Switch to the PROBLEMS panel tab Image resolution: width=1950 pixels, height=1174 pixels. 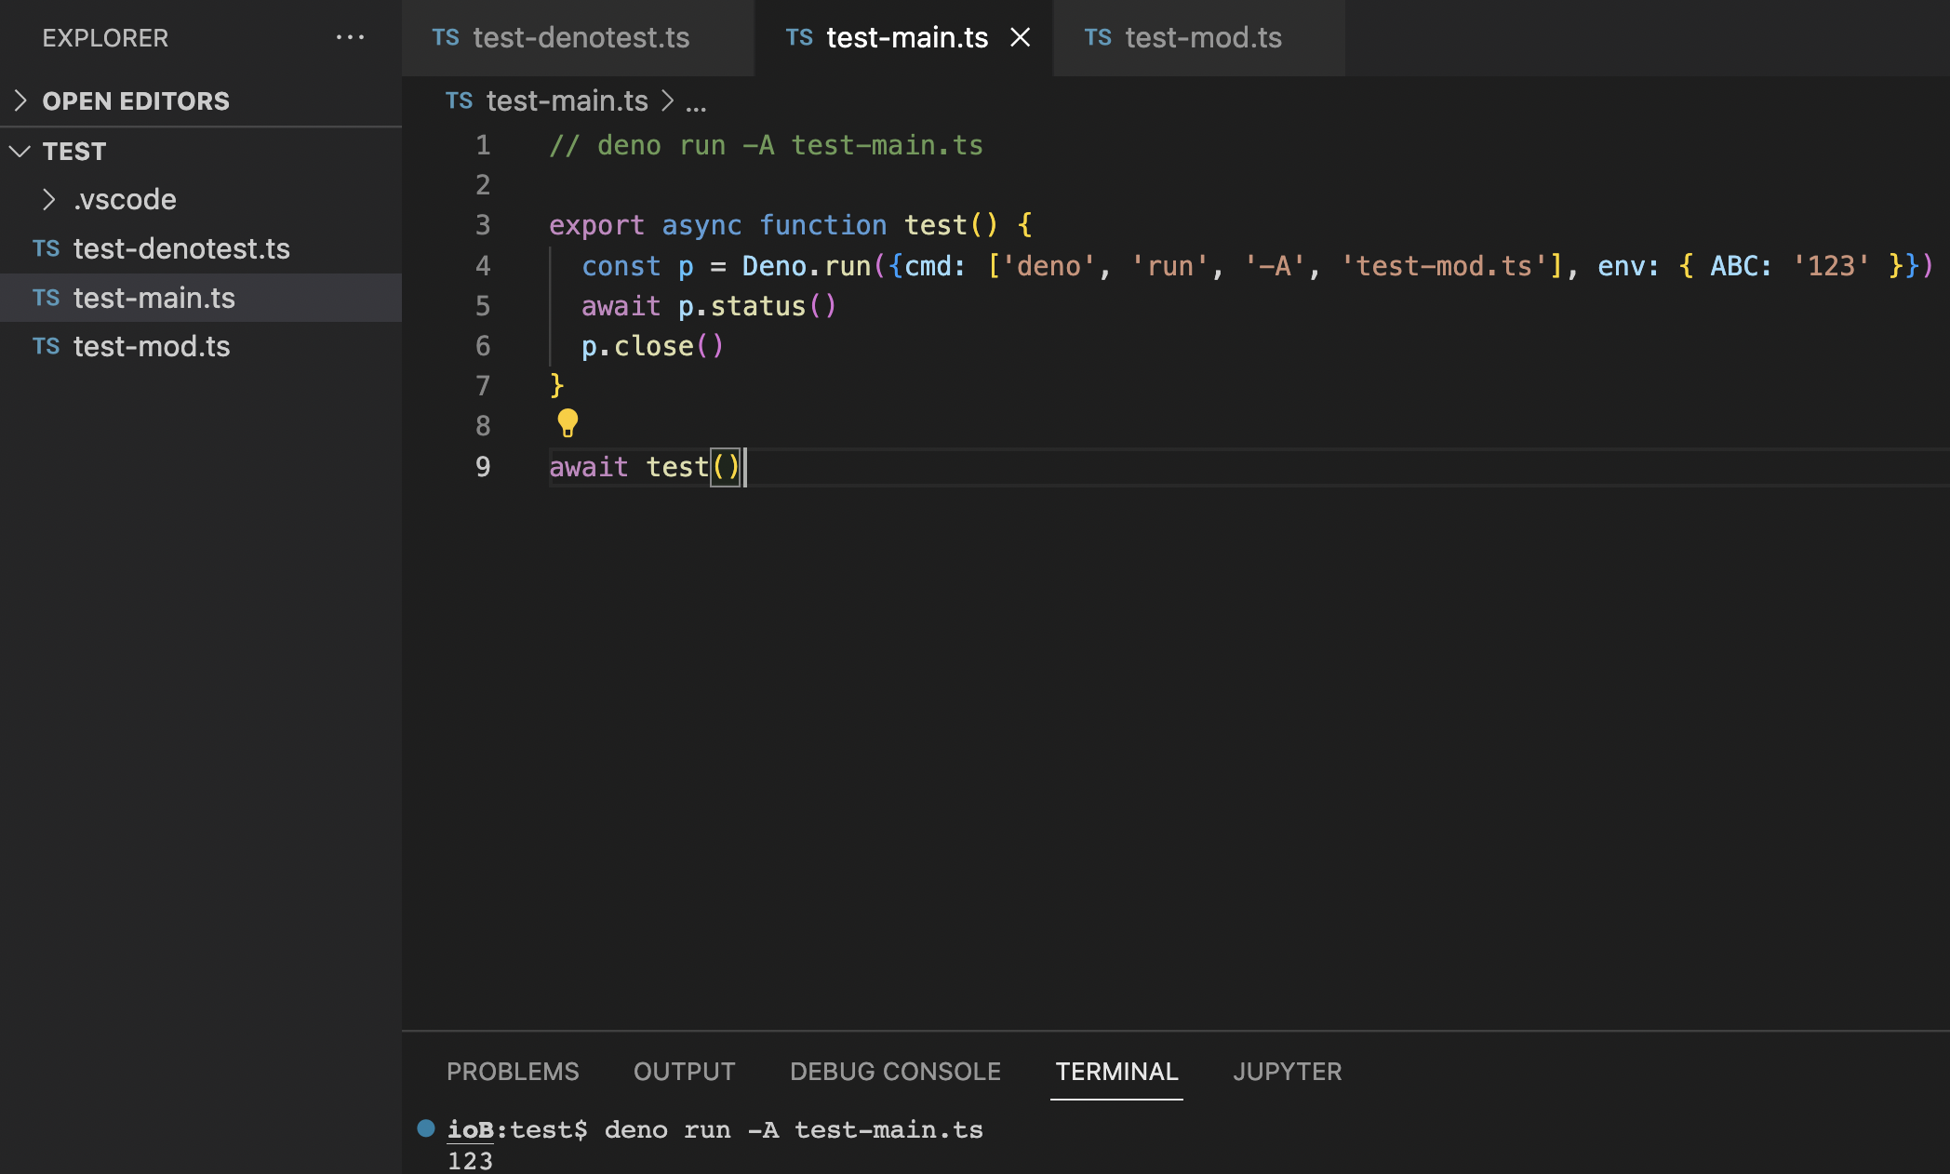(x=512, y=1072)
